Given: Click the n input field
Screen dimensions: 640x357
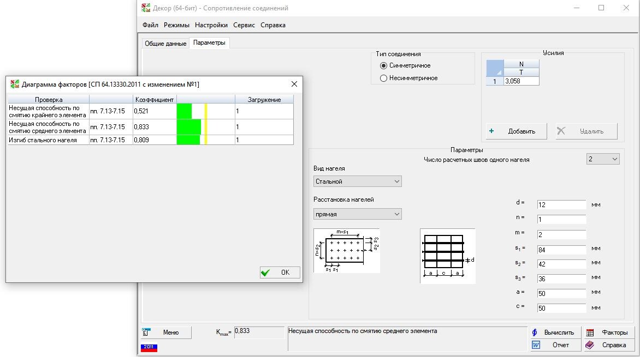Looking at the screenshot, I should point(561,219).
